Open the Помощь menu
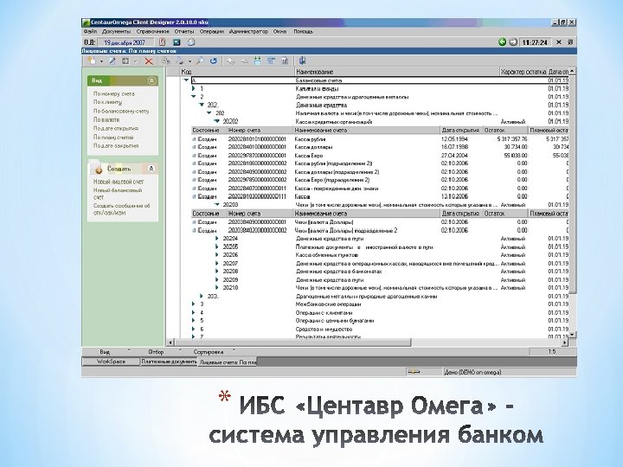 coord(303,31)
